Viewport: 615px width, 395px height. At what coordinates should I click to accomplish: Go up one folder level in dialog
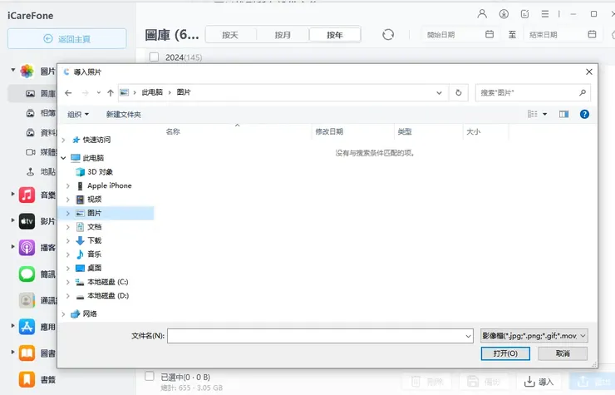coord(111,92)
